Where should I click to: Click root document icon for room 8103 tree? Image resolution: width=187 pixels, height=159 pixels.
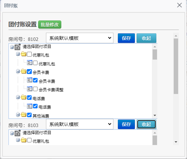click(x=17, y=133)
